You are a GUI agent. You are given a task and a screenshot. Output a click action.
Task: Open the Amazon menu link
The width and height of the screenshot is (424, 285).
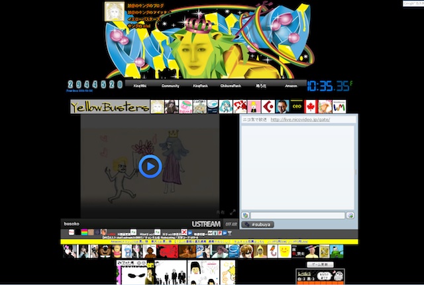tap(291, 86)
